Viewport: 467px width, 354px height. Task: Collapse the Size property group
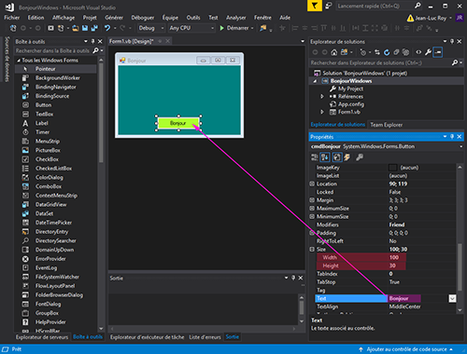pyautogui.click(x=312, y=250)
